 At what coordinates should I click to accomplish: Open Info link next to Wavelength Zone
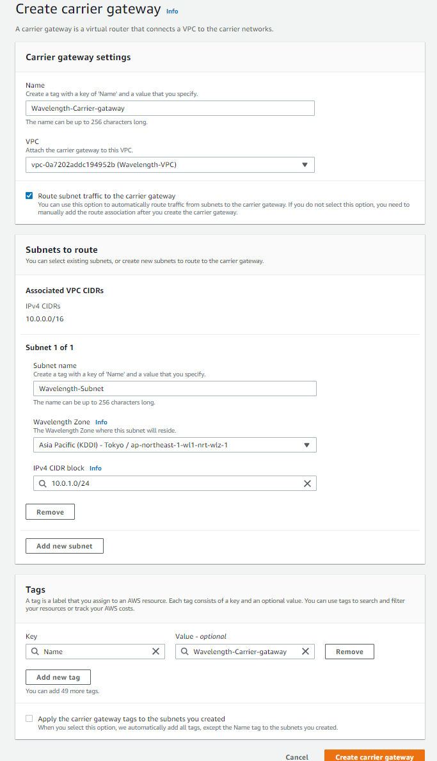click(x=101, y=422)
